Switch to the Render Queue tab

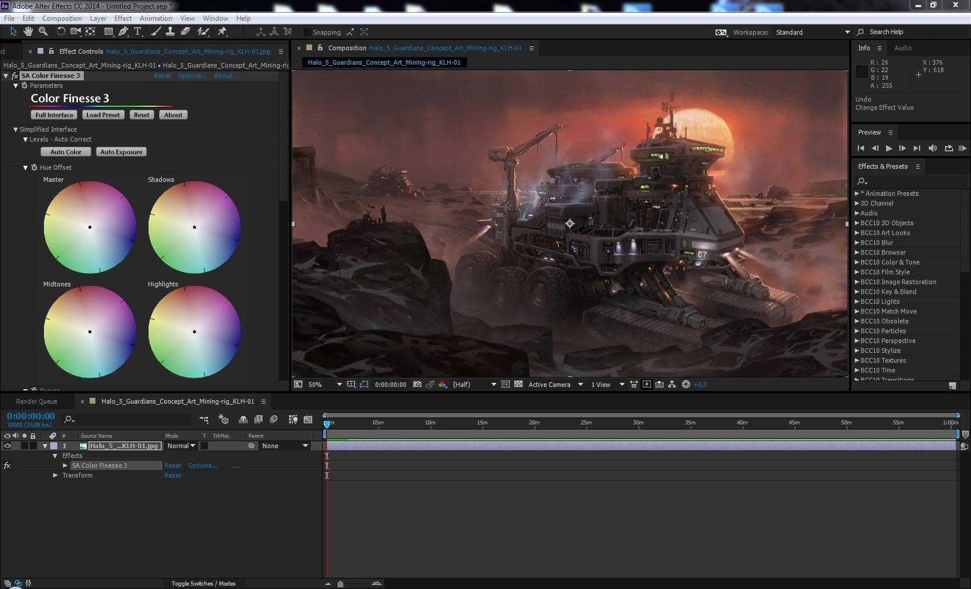point(36,401)
